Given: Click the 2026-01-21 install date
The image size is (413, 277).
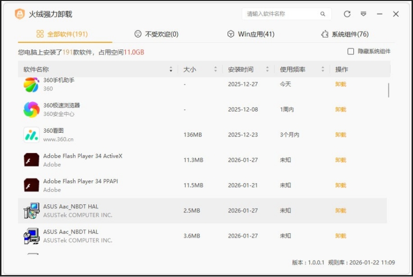Looking at the screenshot, I should tap(243, 186).
